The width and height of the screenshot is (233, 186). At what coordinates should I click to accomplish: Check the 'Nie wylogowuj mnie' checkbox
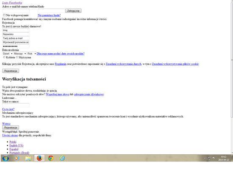click(x=4, y=15)
